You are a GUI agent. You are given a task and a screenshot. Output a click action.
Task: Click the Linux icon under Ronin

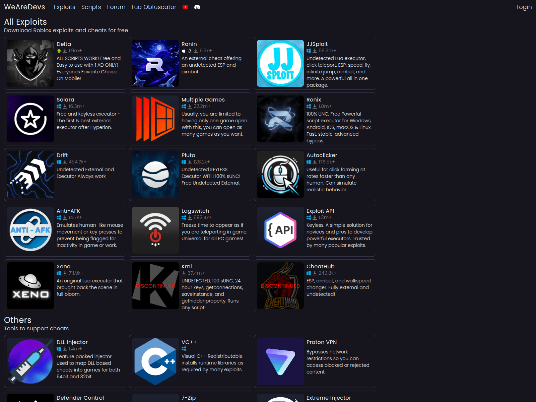tap(190, 51)
